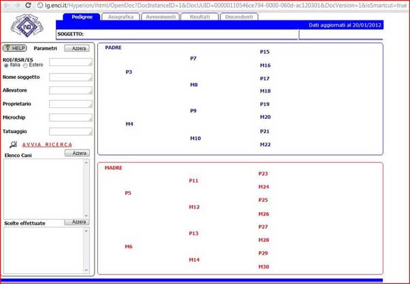Click the ENCI logo emblem

(27, 26)
